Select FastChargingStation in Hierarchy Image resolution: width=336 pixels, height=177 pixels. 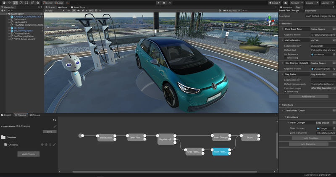click(x=24, y=36)
